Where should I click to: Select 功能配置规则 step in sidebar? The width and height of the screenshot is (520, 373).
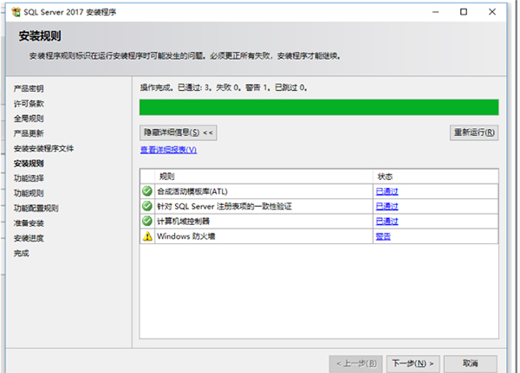point(36,208)
